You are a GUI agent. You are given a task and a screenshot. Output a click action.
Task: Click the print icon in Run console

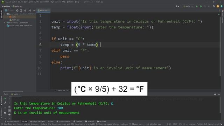click(x=9, y=114)
